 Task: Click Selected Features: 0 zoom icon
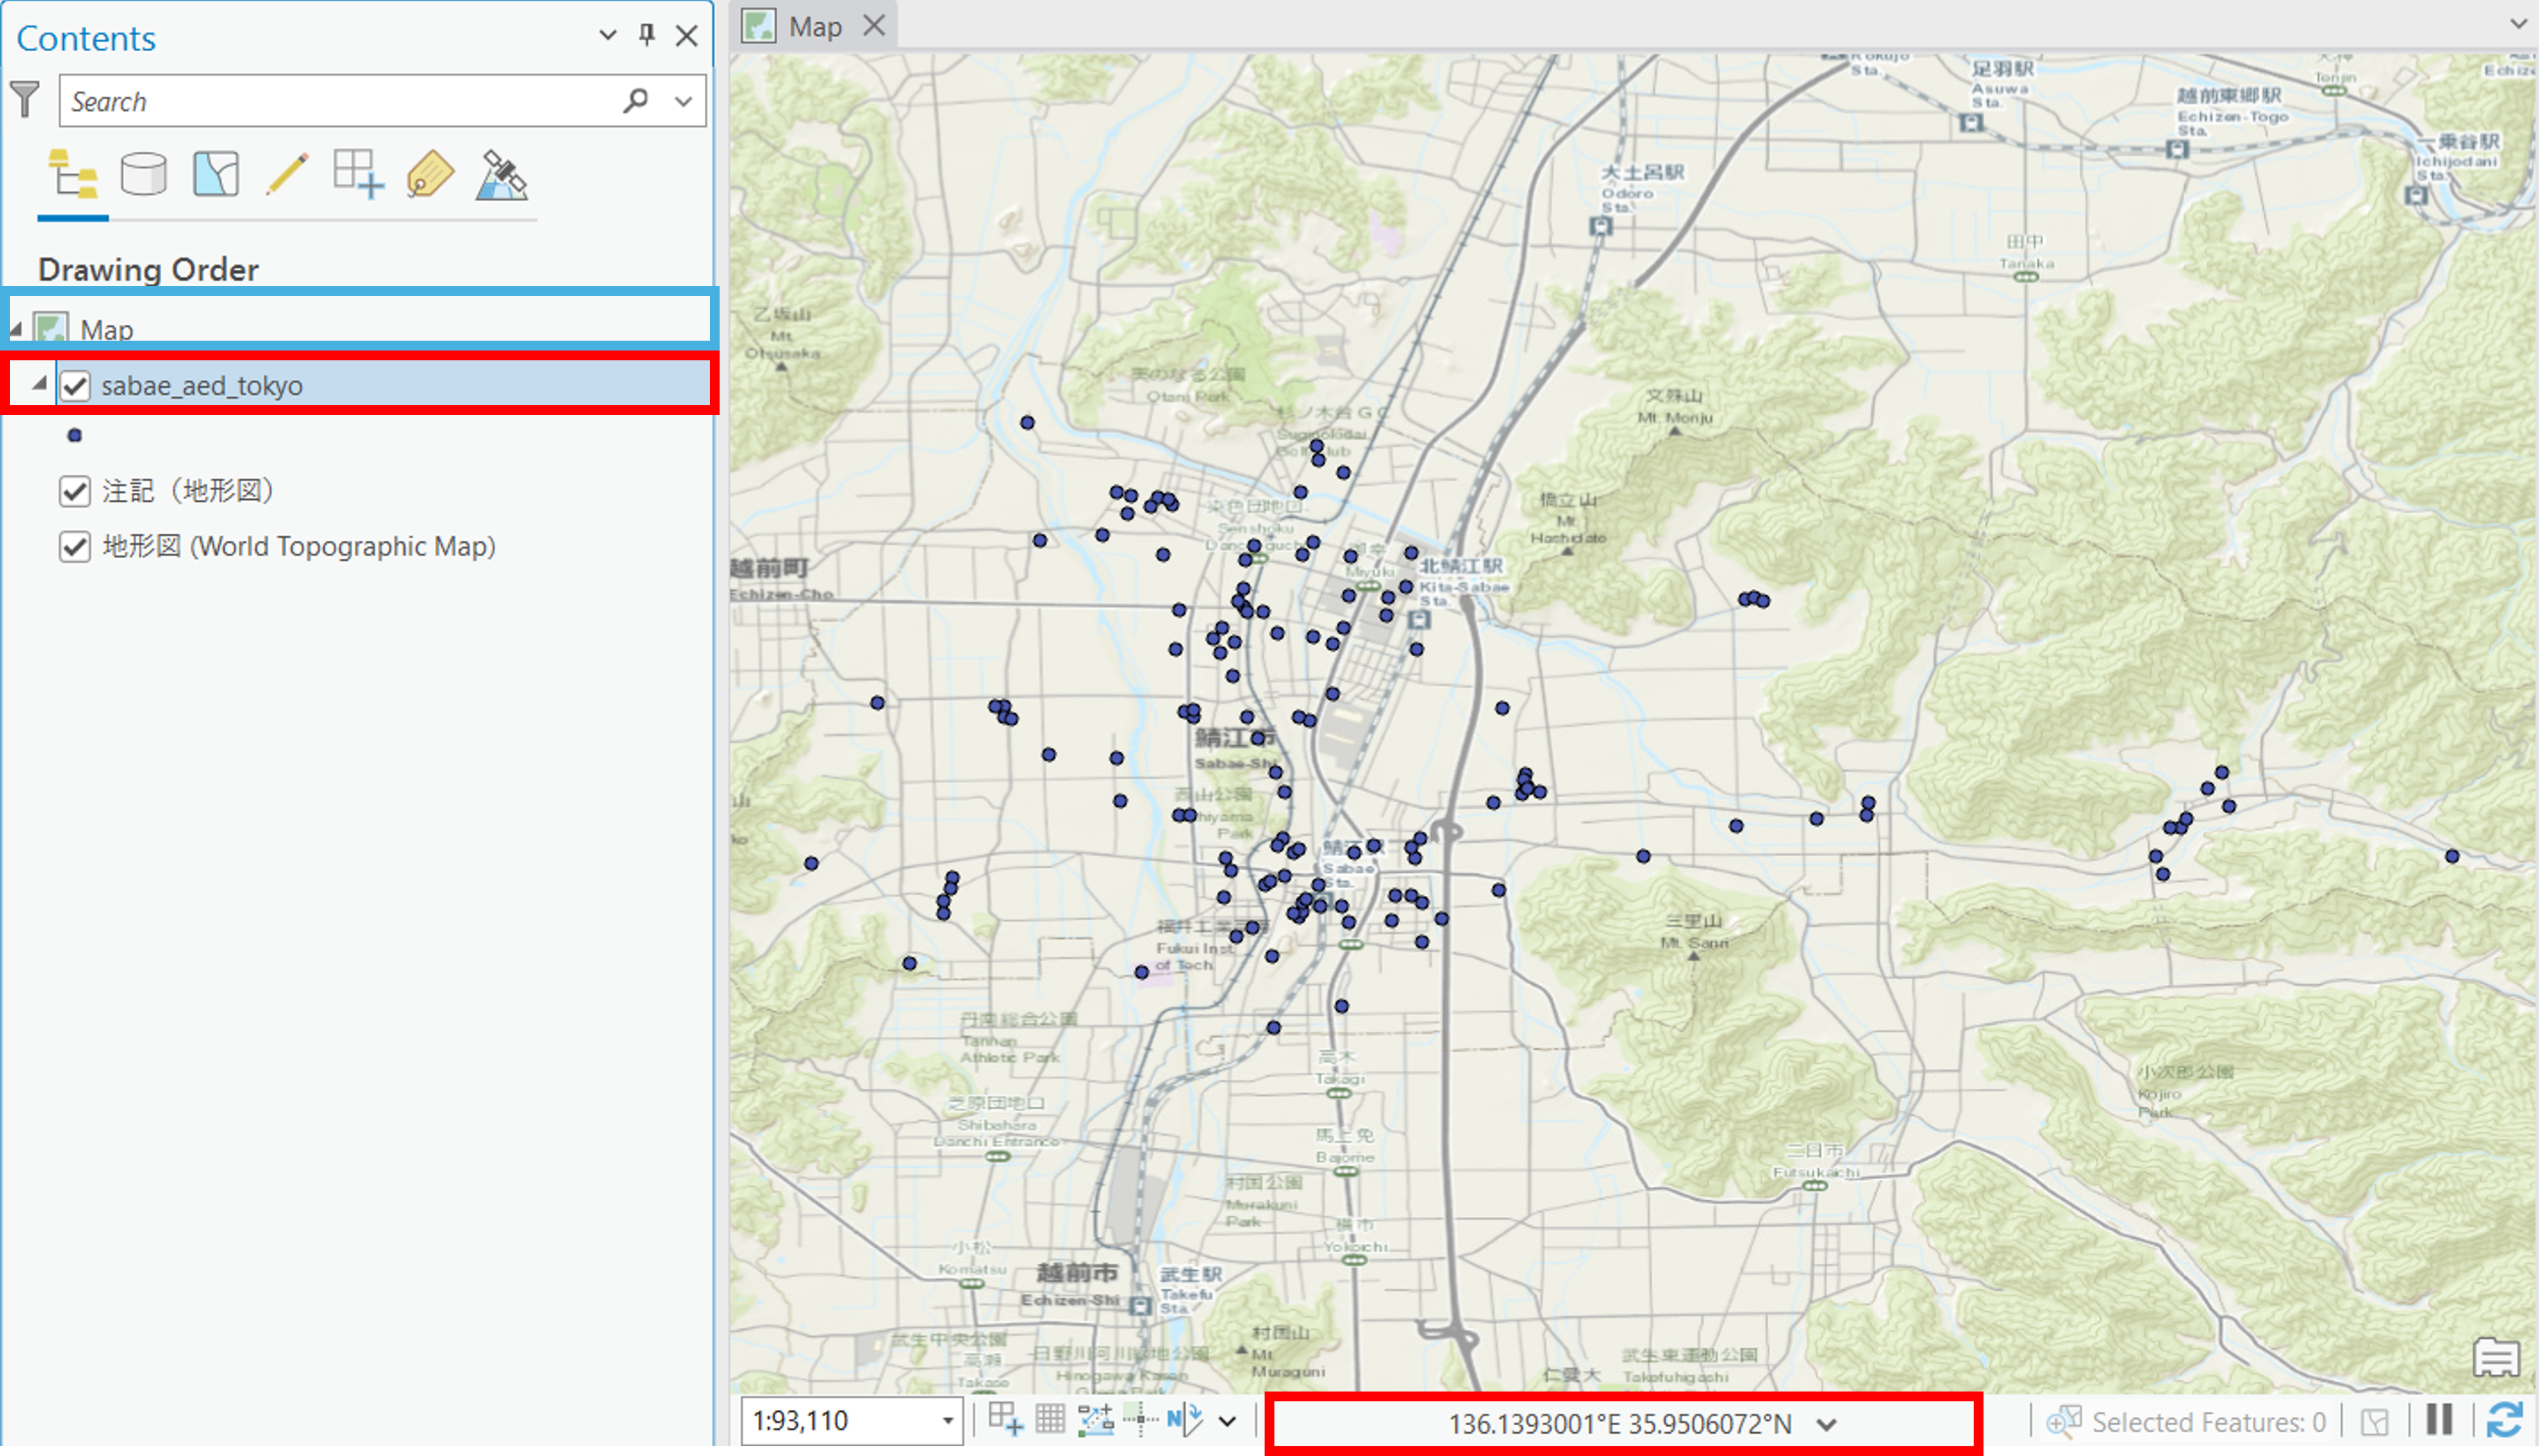pyautogui.click(x=2063, y=1421)
